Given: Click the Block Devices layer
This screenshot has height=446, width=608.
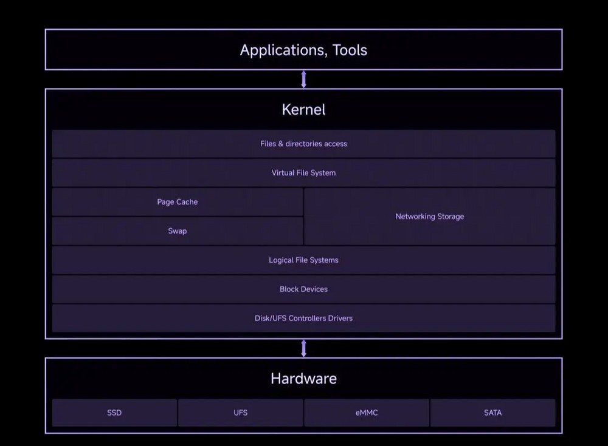Looking at the screenshot, I should click(x=303, y=289).
